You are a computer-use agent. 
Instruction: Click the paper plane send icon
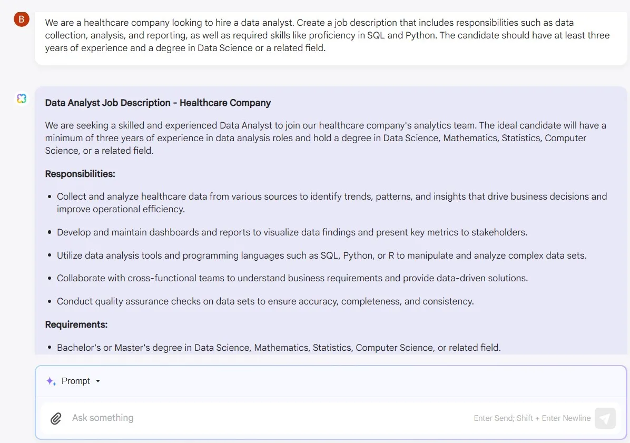[605, 418]
